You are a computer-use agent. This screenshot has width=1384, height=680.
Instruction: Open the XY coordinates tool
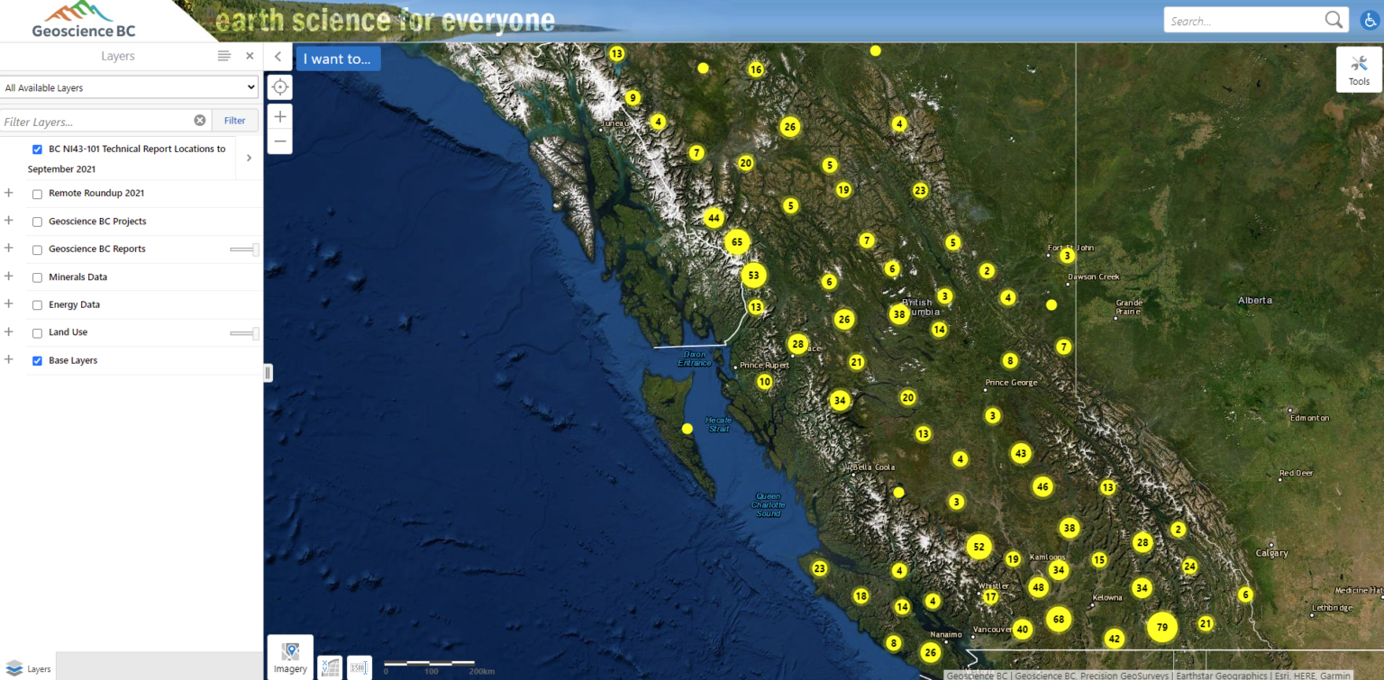coord(329,667)
